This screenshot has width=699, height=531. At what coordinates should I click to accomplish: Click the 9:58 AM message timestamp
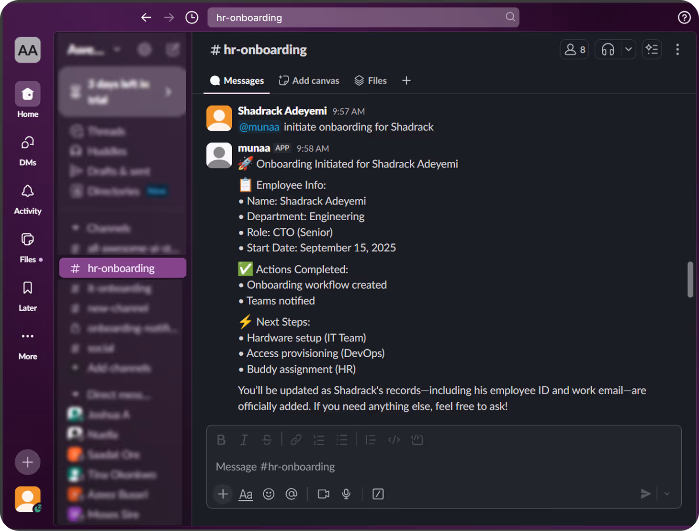313,148
